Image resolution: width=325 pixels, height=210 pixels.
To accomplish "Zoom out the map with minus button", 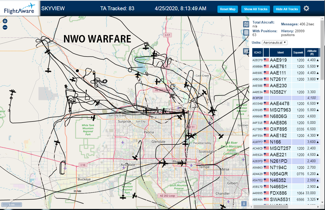I will click(x=5, y=27).
